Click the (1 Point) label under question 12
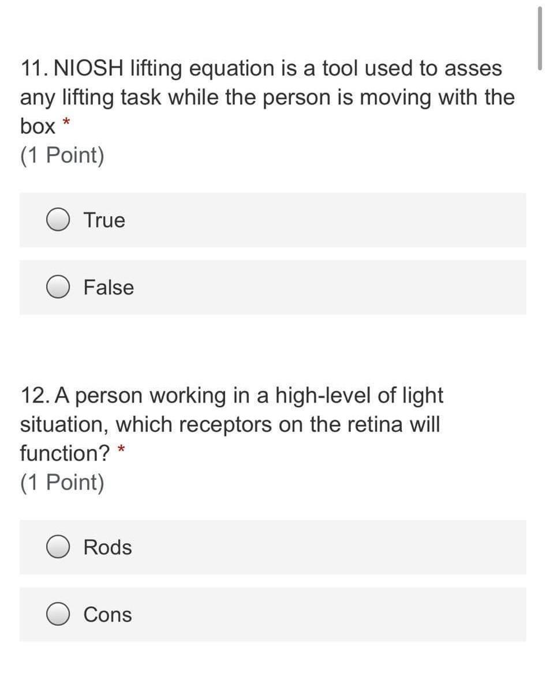 [x=61, y=481]
